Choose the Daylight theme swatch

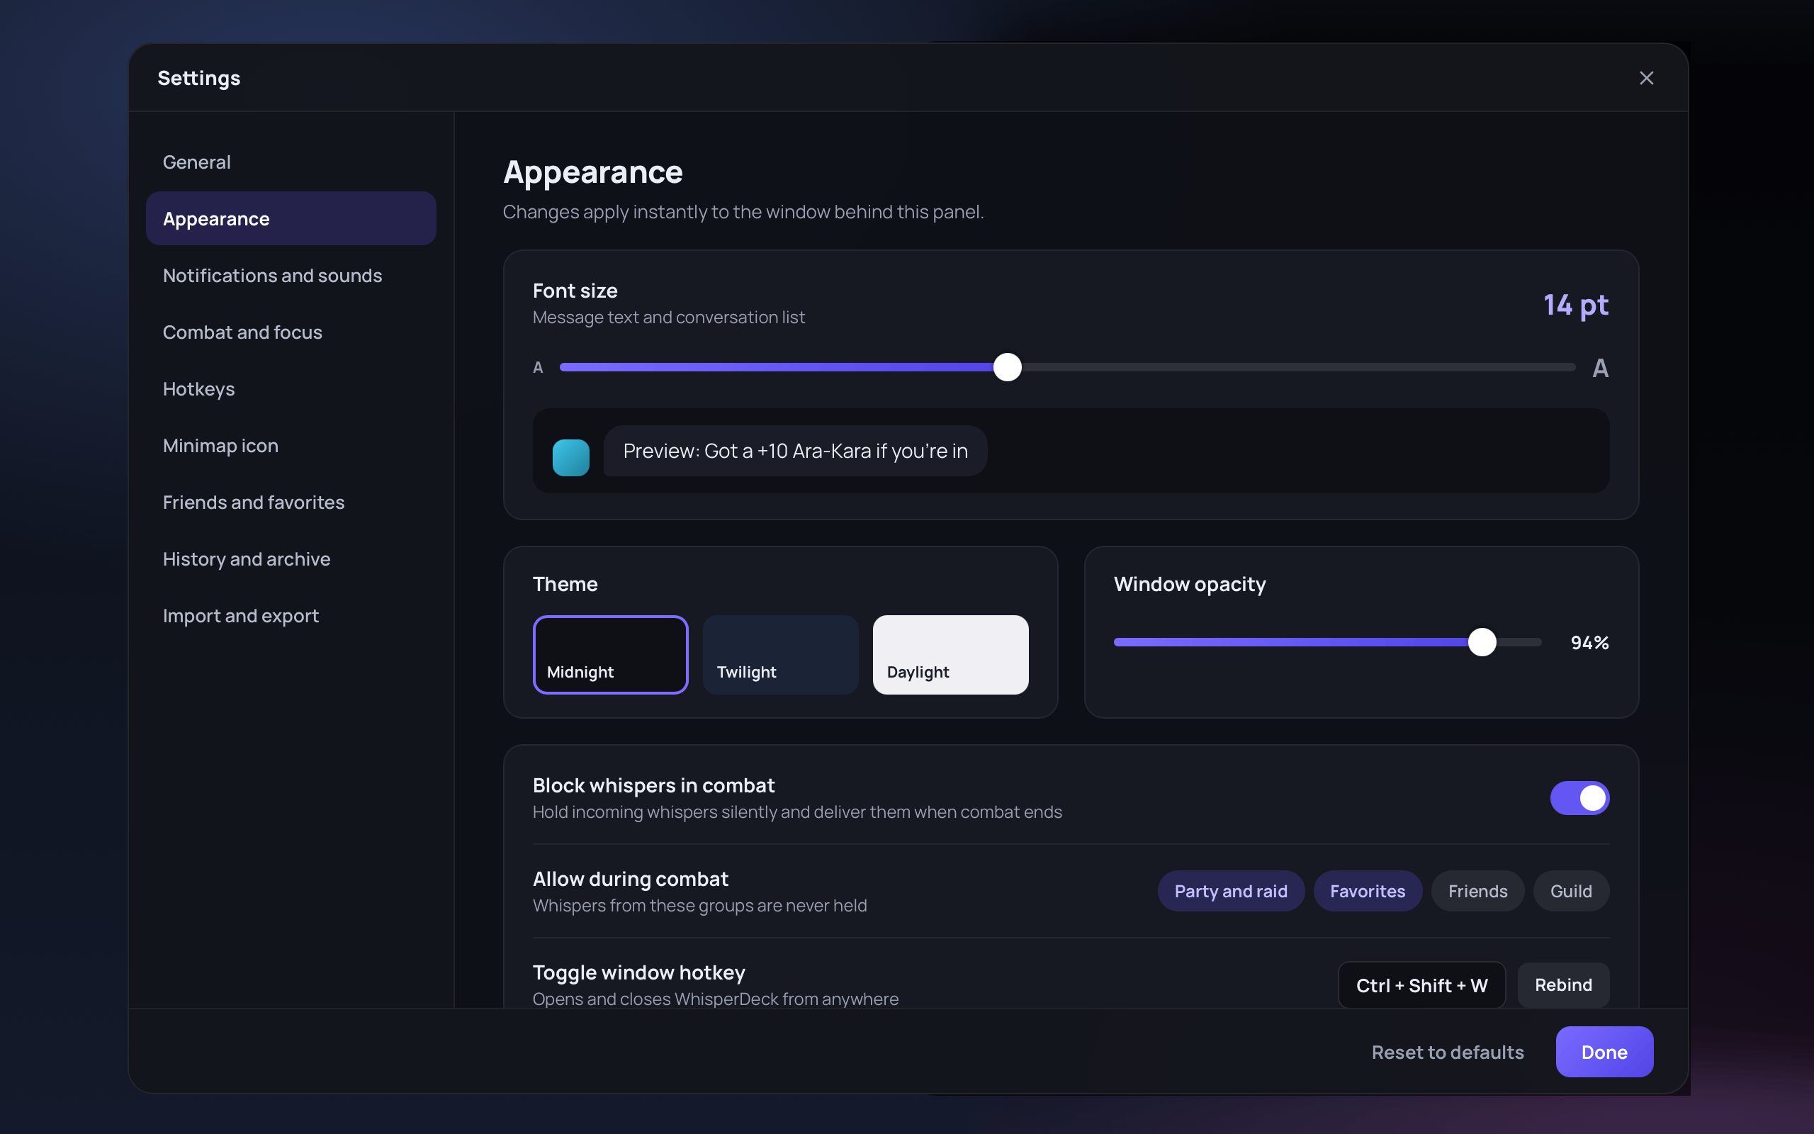950,655
